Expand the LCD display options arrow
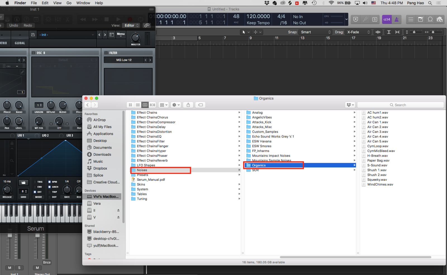Image resolution: width=447 pixels, height=275 pixels. [x=346, y=19]
